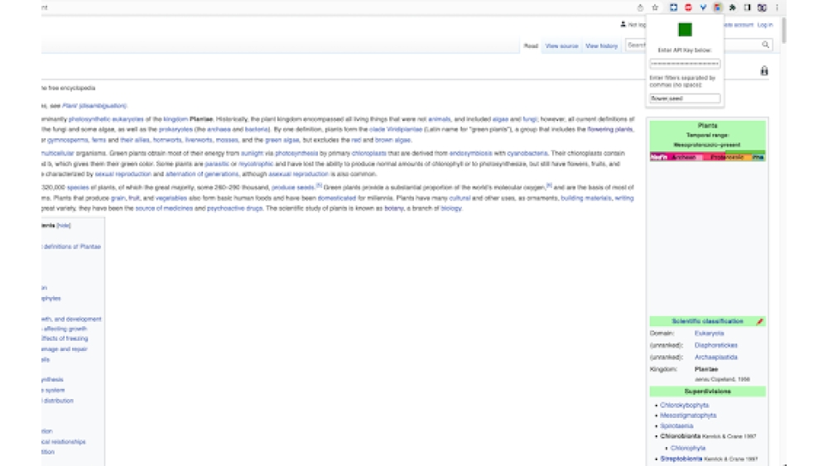Screen dimensions: 828x466
Task: Open the Mesostigmatophyta superdivision link
Action: click(x=688, y=416)
